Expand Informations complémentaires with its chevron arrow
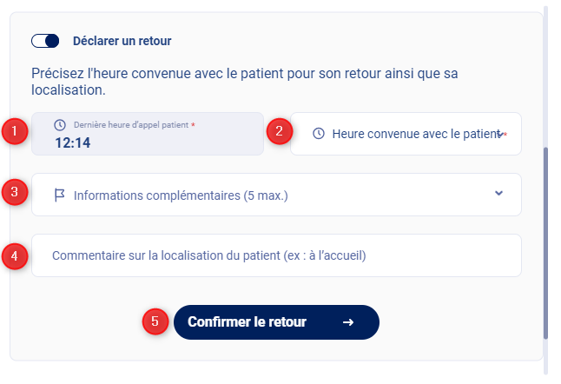The image size is (561, 384). tap(498, 193)
